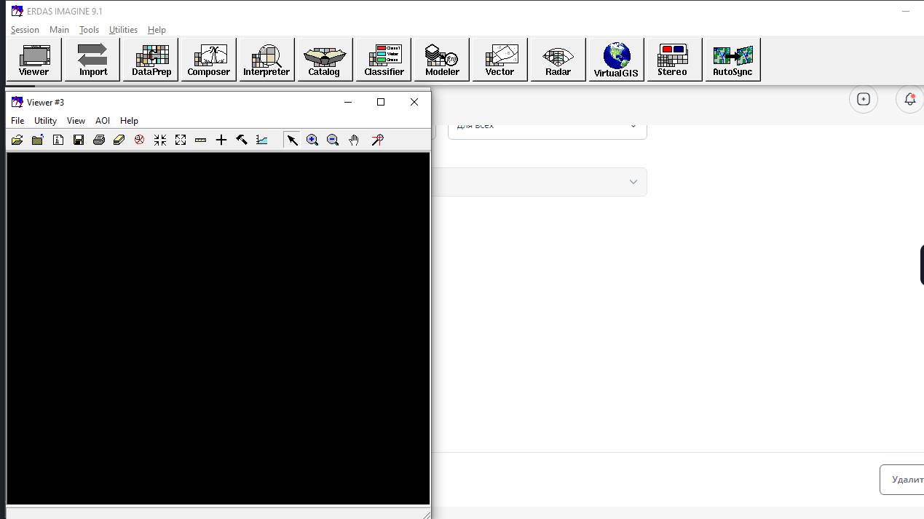The height and width of the screenshot is (519, 924).
Task: Click the open layer folder icon in Viewer #3
Action: click(x=17, y=140)
